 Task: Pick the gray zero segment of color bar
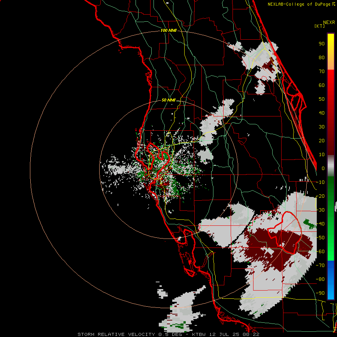click(x=331, y=166)
